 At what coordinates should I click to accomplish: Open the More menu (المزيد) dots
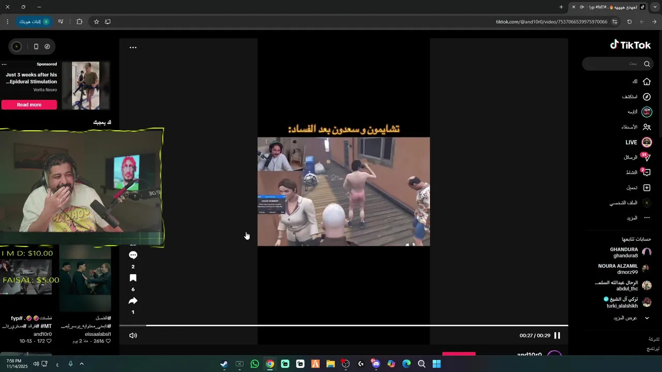pos(646,218)
